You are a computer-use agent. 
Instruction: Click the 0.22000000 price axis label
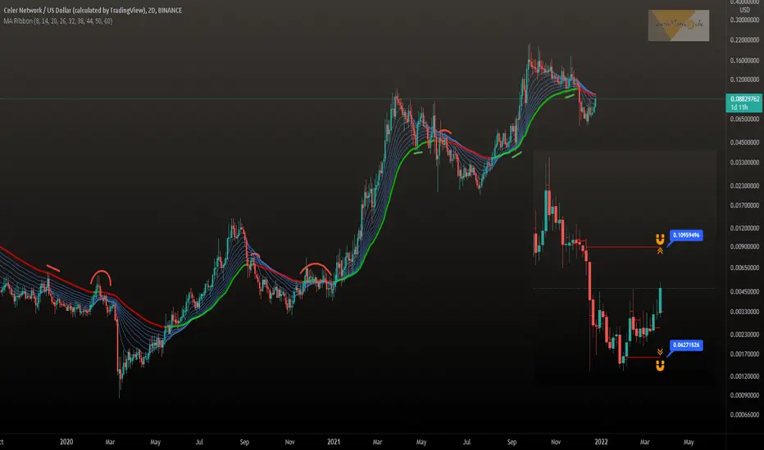click(x=744, y=40)
